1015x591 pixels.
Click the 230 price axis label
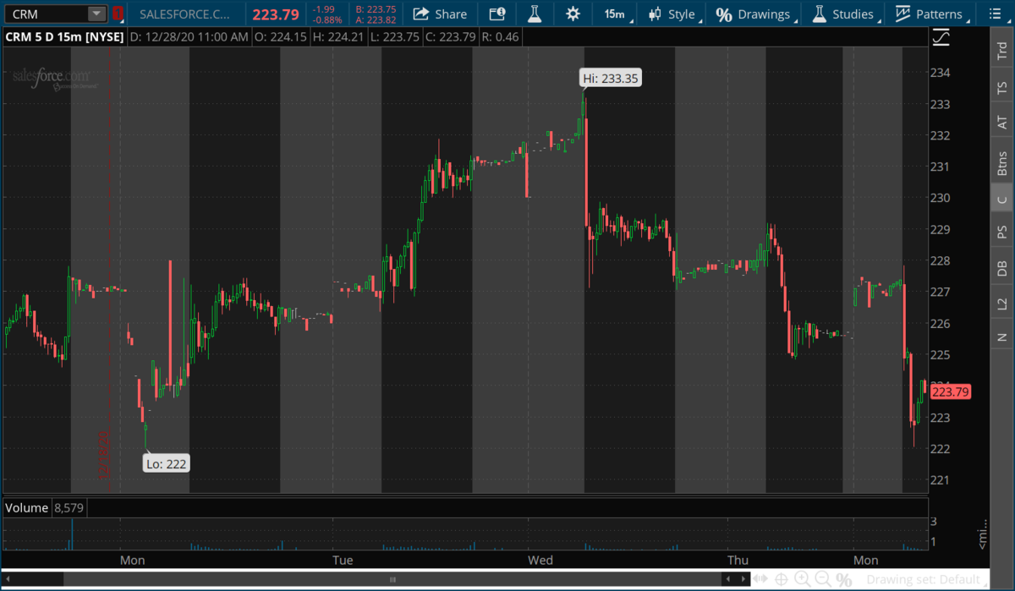click(x=941, y=198)
